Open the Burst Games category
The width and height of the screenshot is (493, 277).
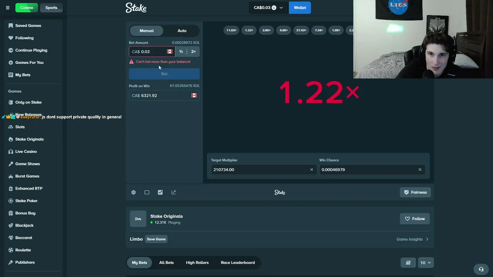27,176
